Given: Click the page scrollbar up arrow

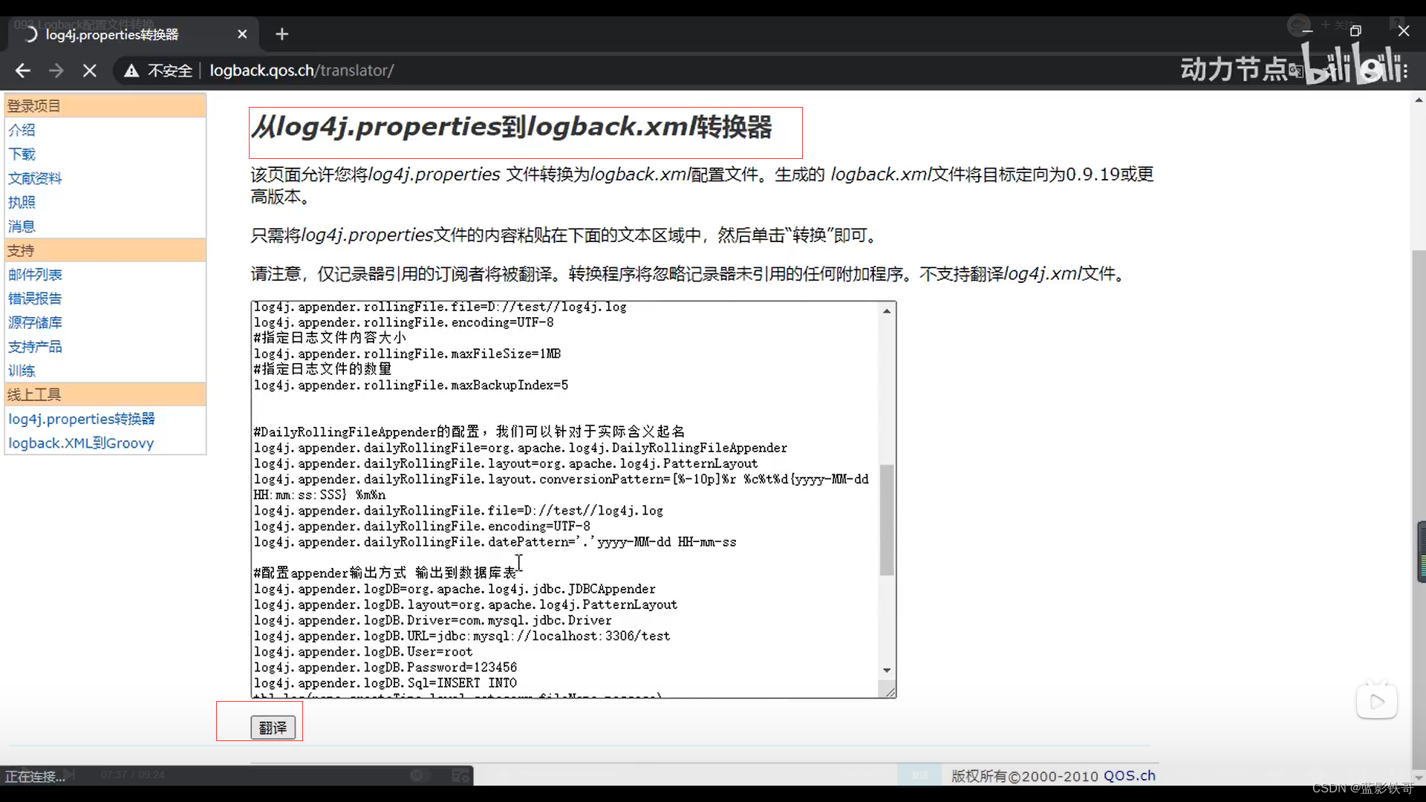Looking at the screenshot, I should 1419,100.
